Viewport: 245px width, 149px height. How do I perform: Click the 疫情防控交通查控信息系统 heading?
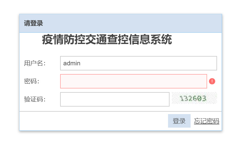pos(107,39)
